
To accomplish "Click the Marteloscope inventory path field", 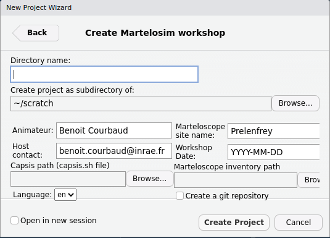I will coord(236,180).
